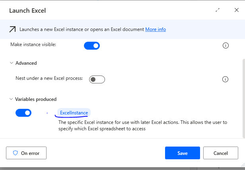Click the launch arrow icon in info banner
The height and width of the screenshot is (170, 245).
click(13, 29)
